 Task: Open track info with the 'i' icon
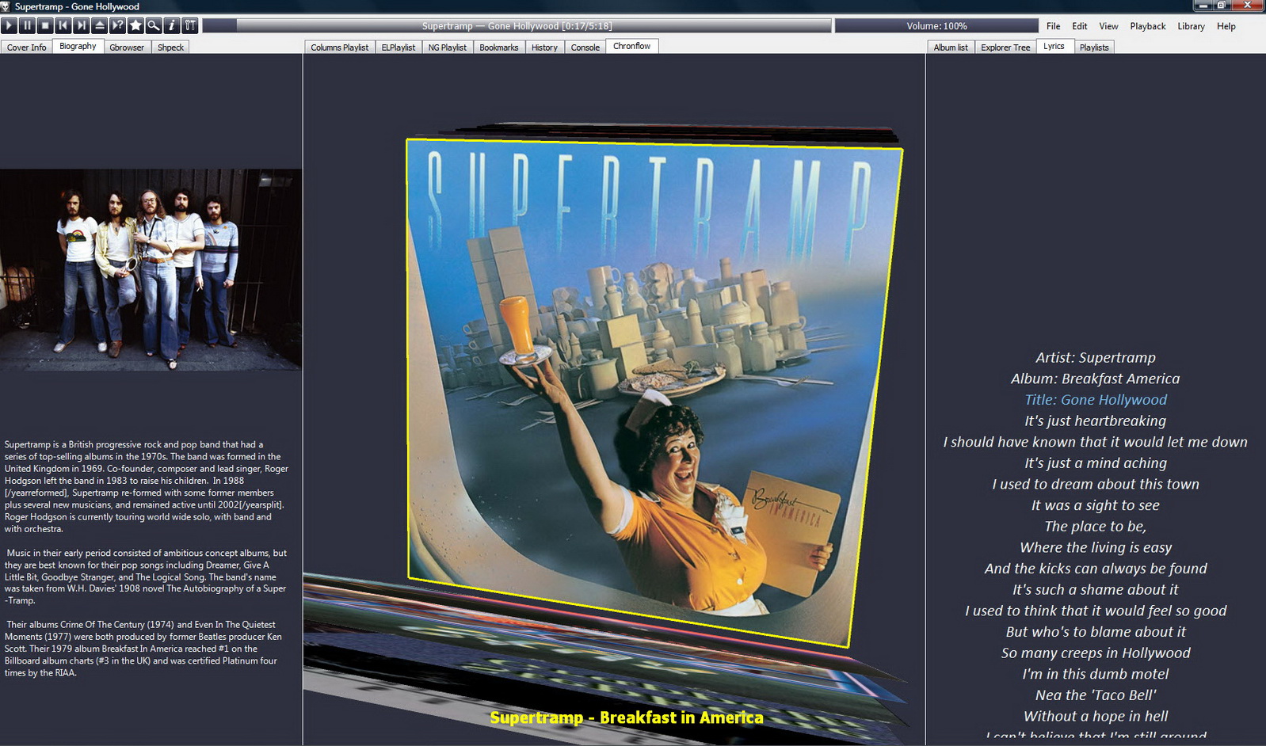[172, 25]
